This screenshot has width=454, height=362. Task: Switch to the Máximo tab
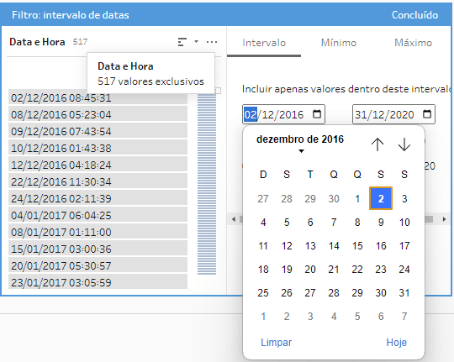pos(413,43)
